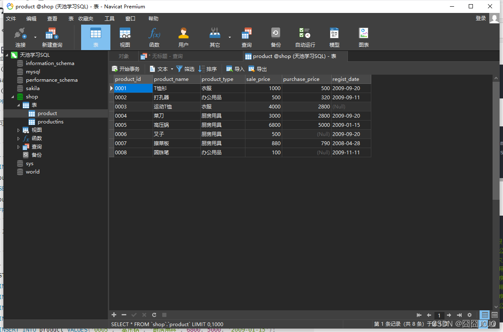Click the regist_date column header

tap(351, 79)
